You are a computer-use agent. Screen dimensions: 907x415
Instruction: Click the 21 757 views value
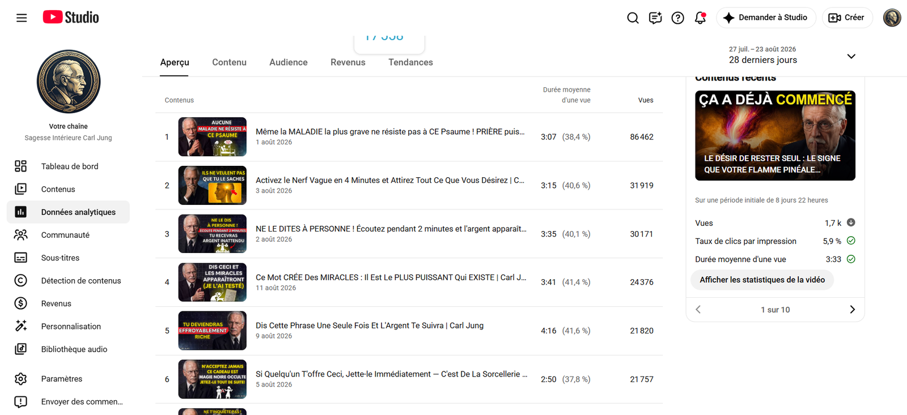pos(642,379)
